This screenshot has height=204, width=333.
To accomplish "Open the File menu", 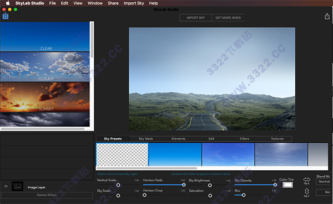I will (52, 3).
